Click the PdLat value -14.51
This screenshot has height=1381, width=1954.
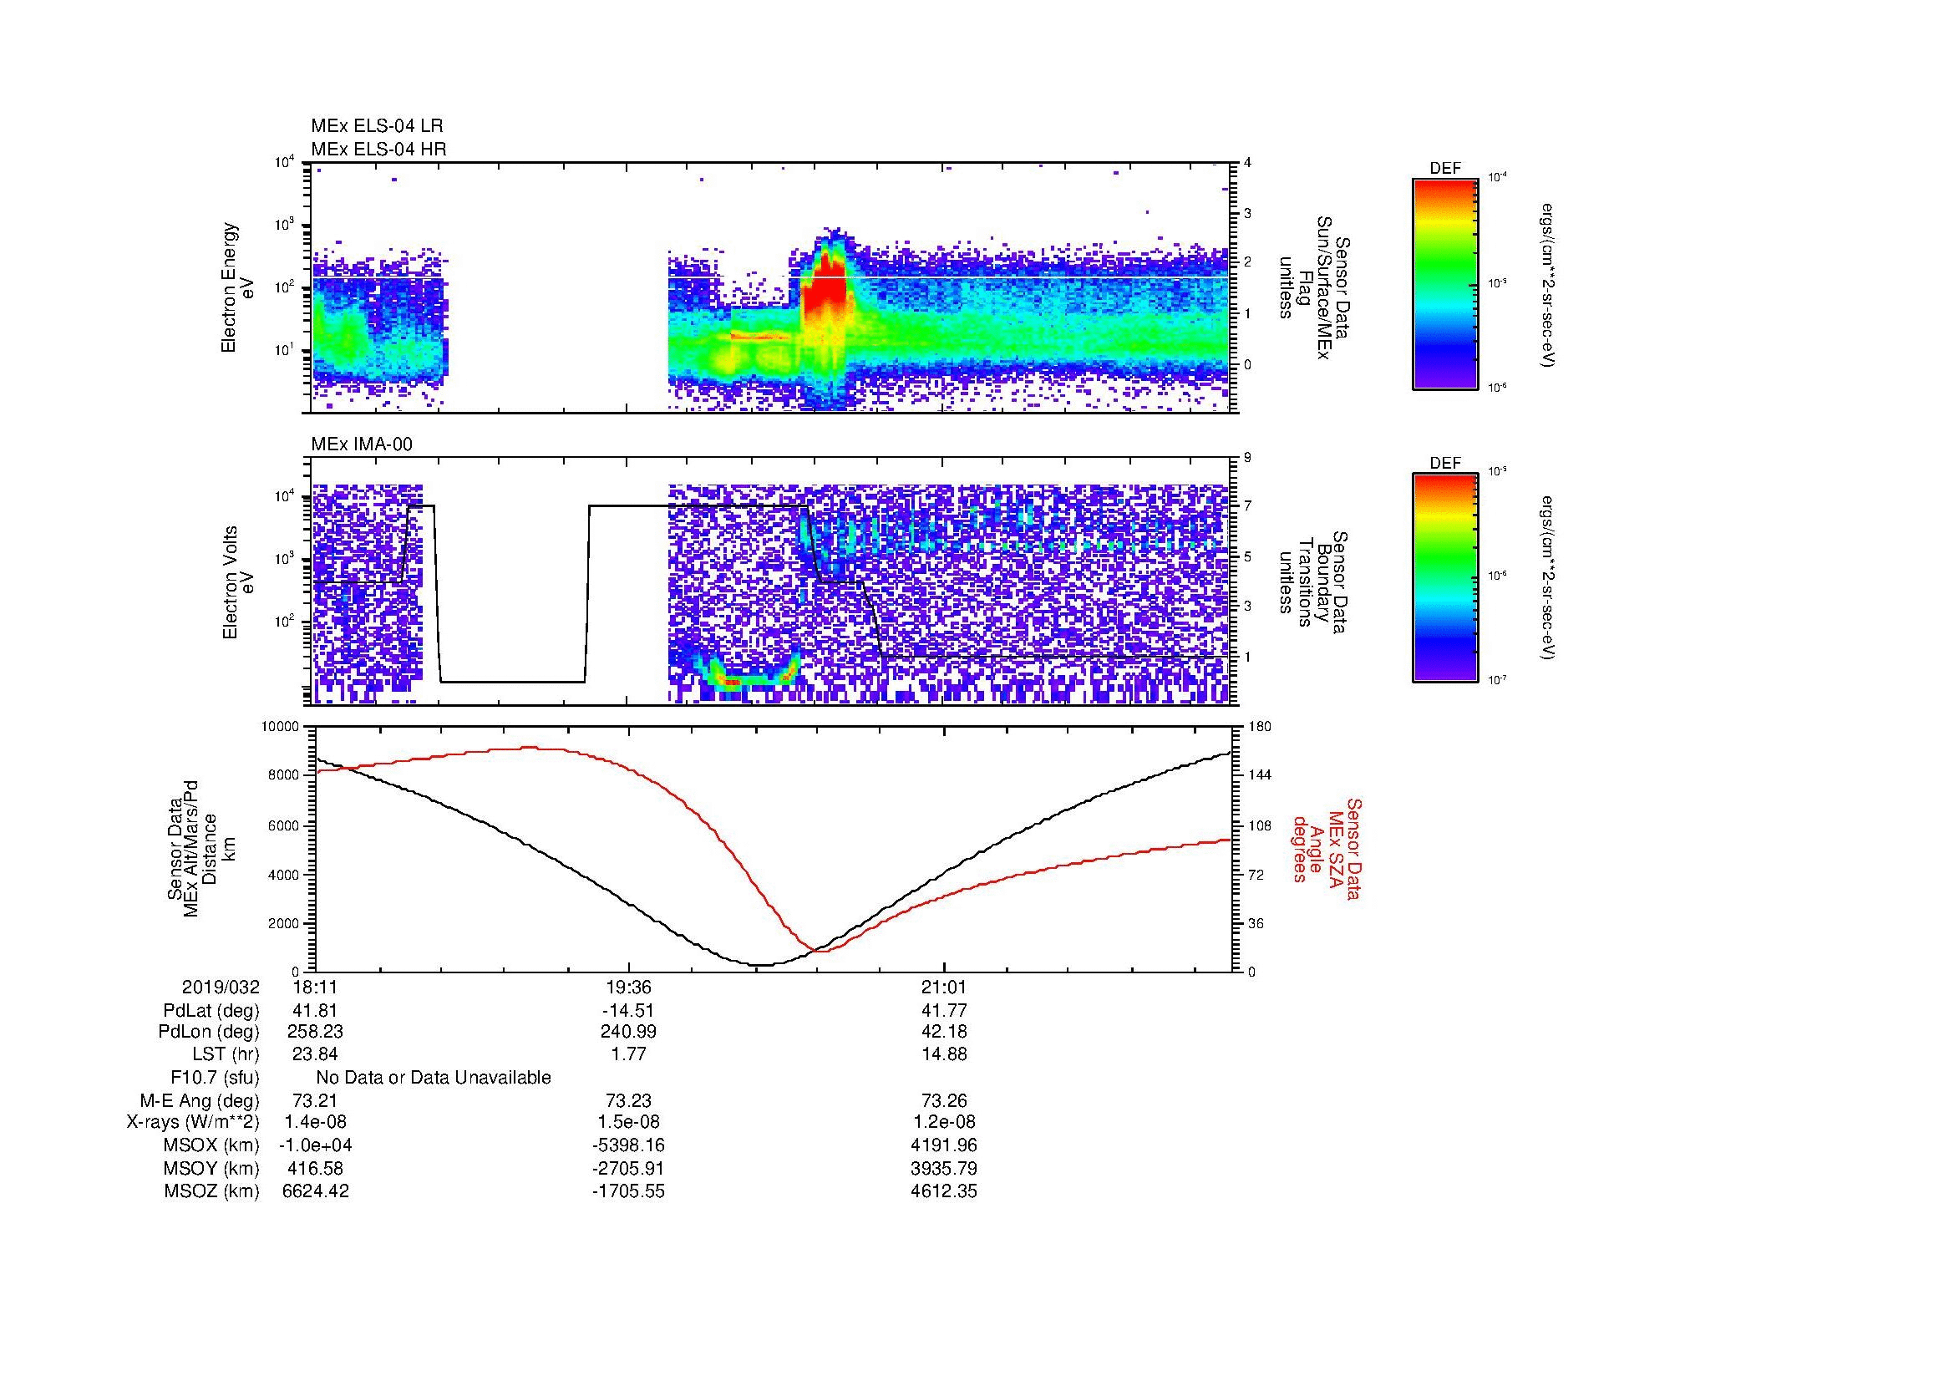629,1011
